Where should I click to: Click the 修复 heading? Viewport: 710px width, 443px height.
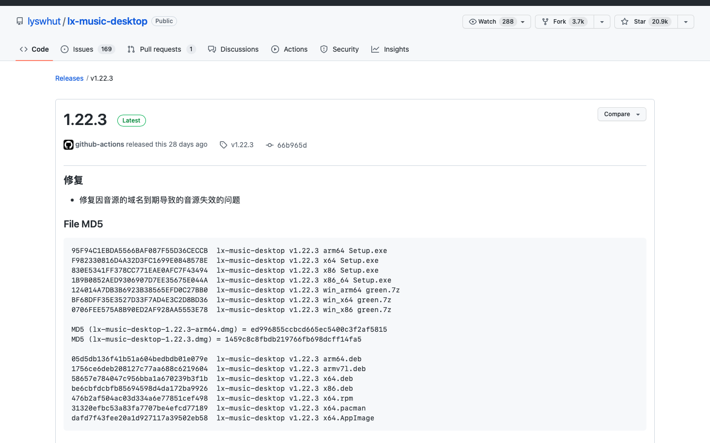(73, 180)
